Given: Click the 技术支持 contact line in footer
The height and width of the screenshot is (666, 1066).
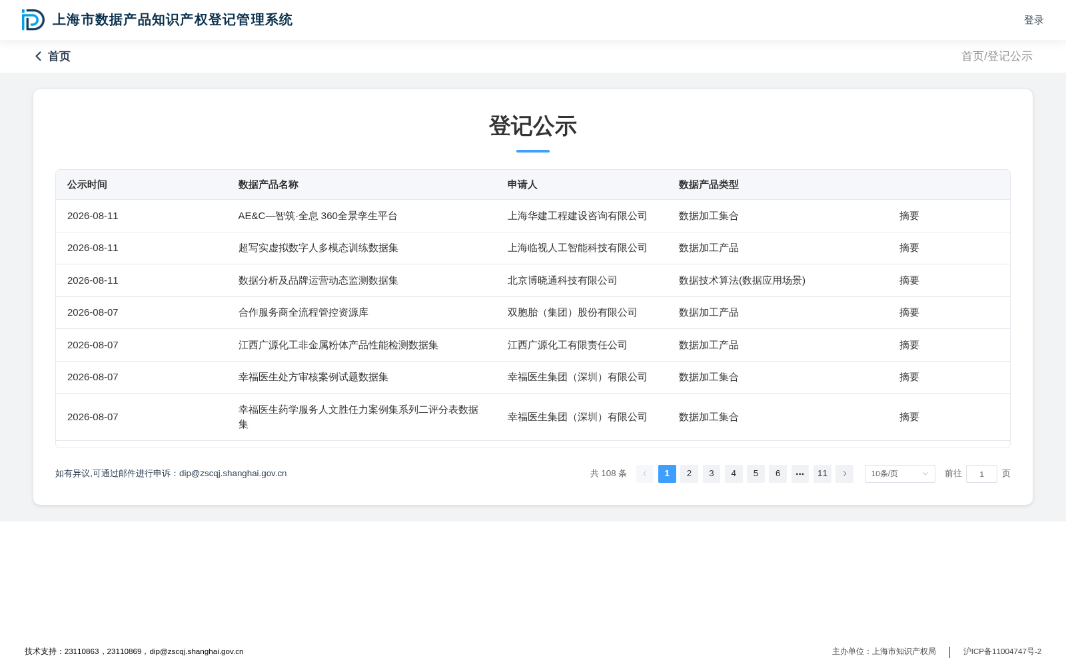Looking at the screenshot, I should (x=134, y=651).
